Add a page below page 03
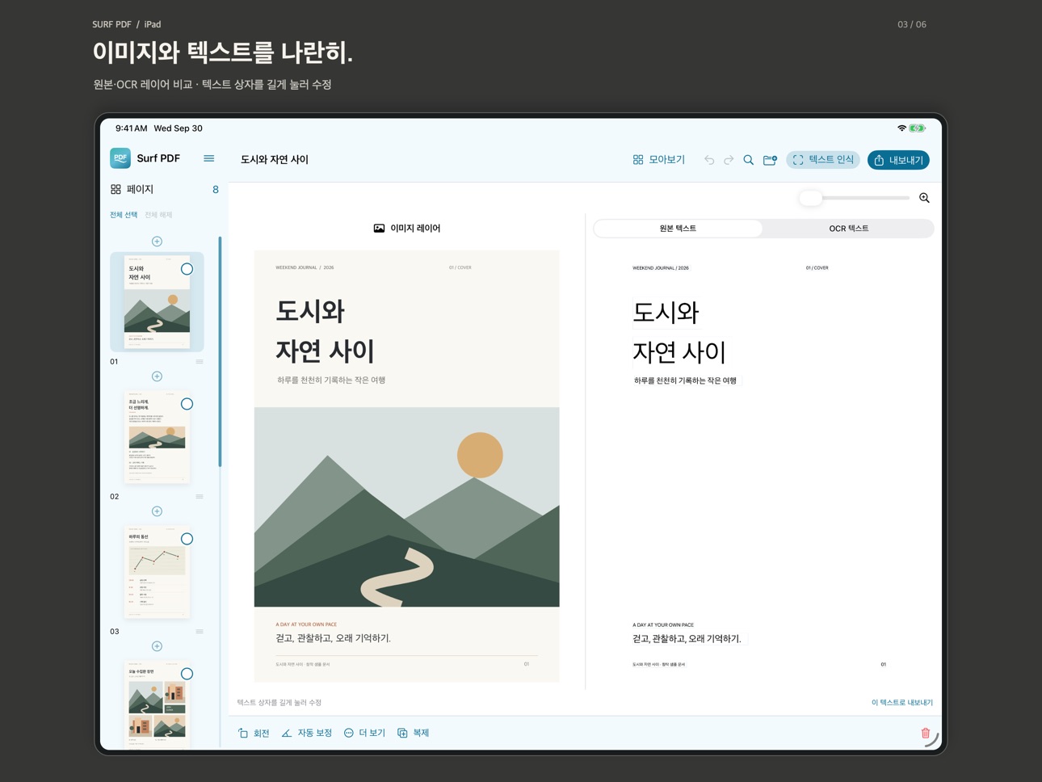This screenshot has width=1042, height=782. point(158,646)
